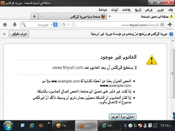Open the عرض (View) menu
The height and width of the screenshot is (131, 175).
click(x=149, y=10)
